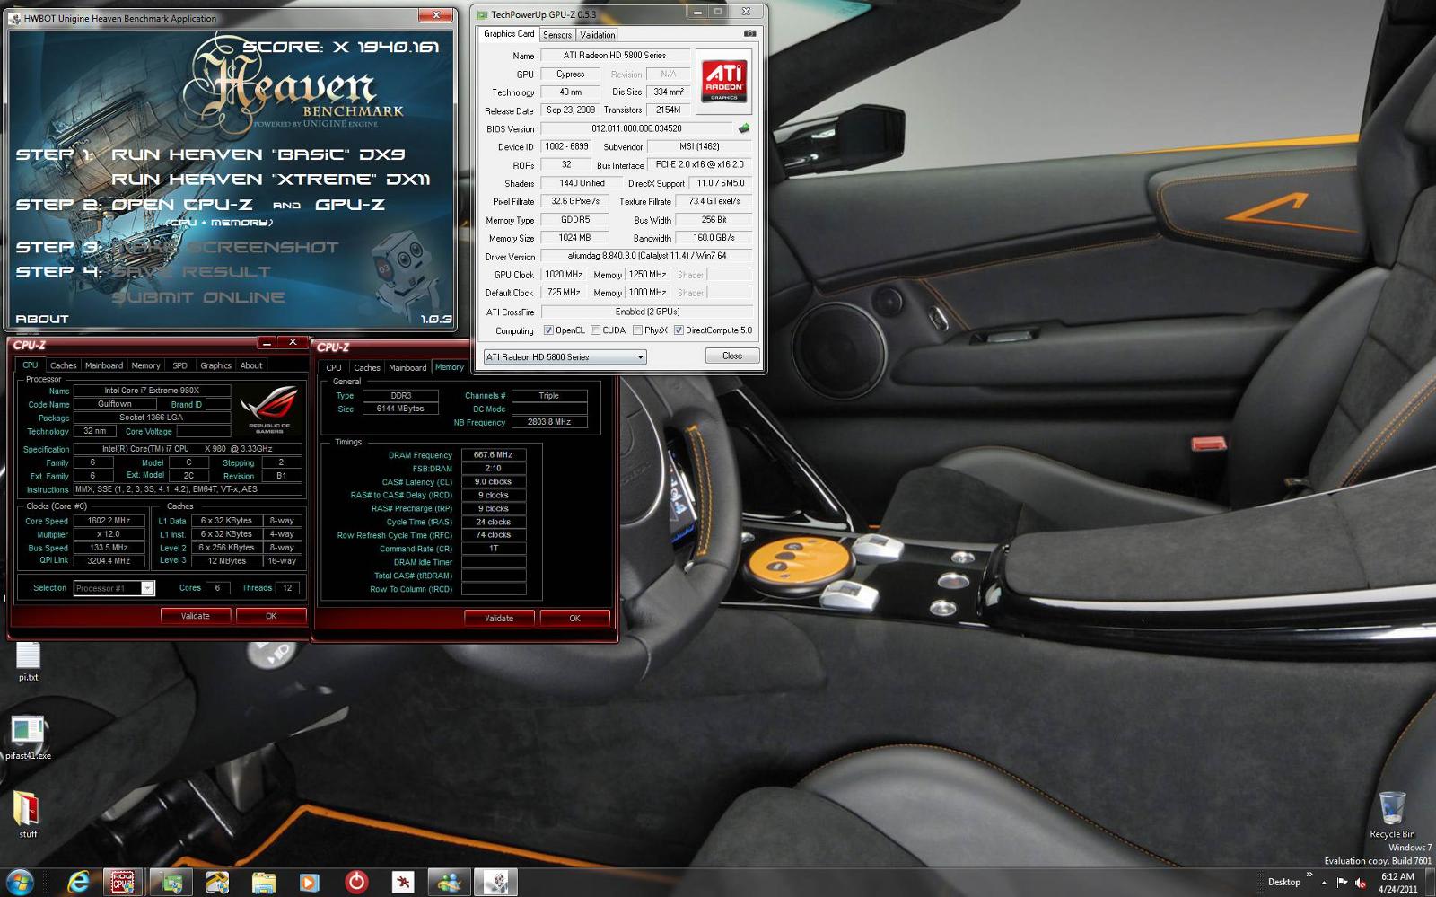Click the ROG logo in CPU-Z
Viewport: 1436px width, 897px height.
269,409
